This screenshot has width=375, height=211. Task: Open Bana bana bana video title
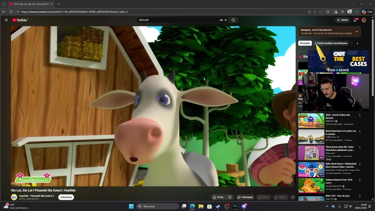341,132
